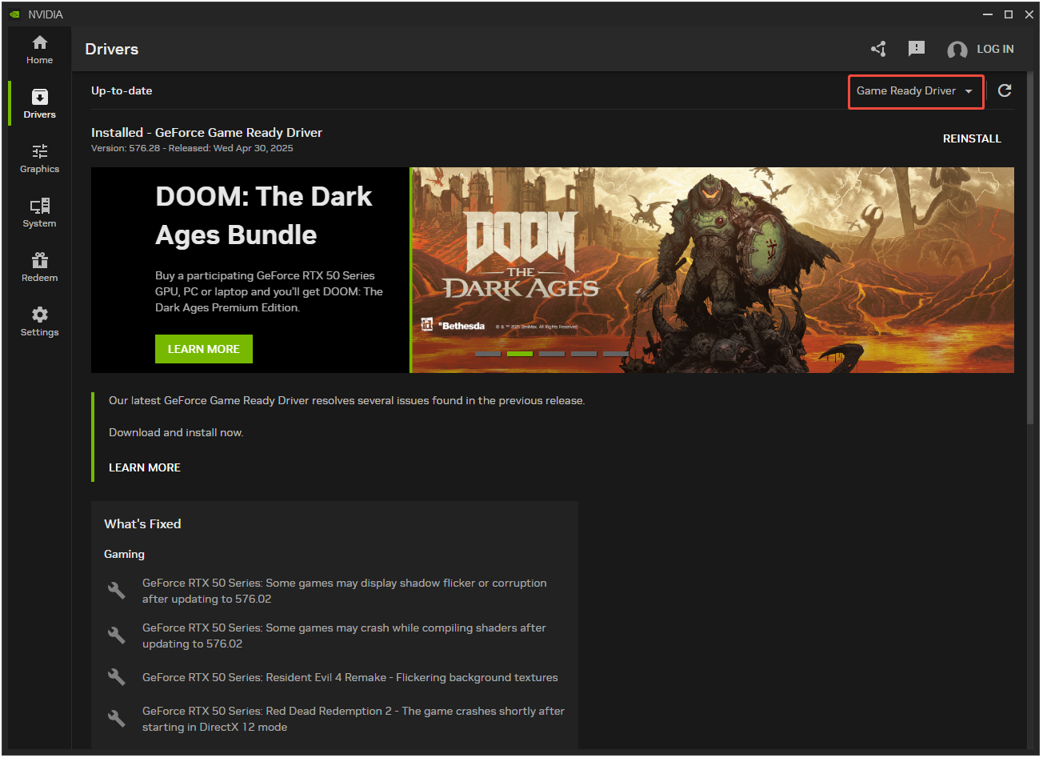Refresh the driver status
The height and width of the screenshot is (758, 1043).
pos(1005,90)
